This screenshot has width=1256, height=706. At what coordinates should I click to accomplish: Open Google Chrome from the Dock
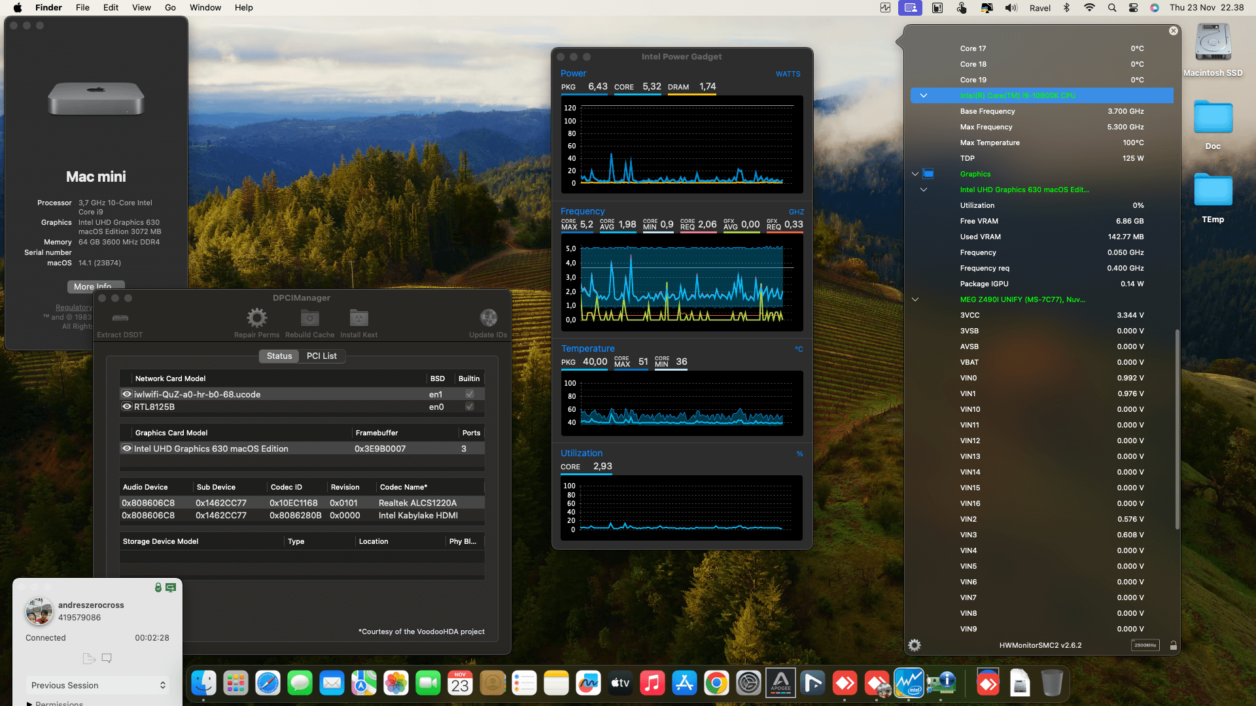point(716,683)
